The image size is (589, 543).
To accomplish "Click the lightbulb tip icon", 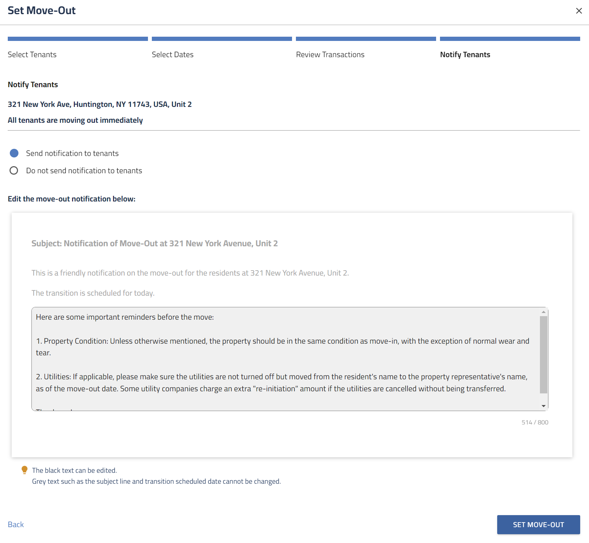I will 24,470.
